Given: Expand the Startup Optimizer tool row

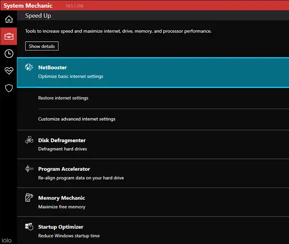Looking at the screenshot, I should coord(153,230).
